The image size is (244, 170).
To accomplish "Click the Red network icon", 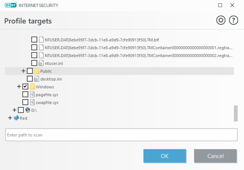I will [x=16, y=118].
